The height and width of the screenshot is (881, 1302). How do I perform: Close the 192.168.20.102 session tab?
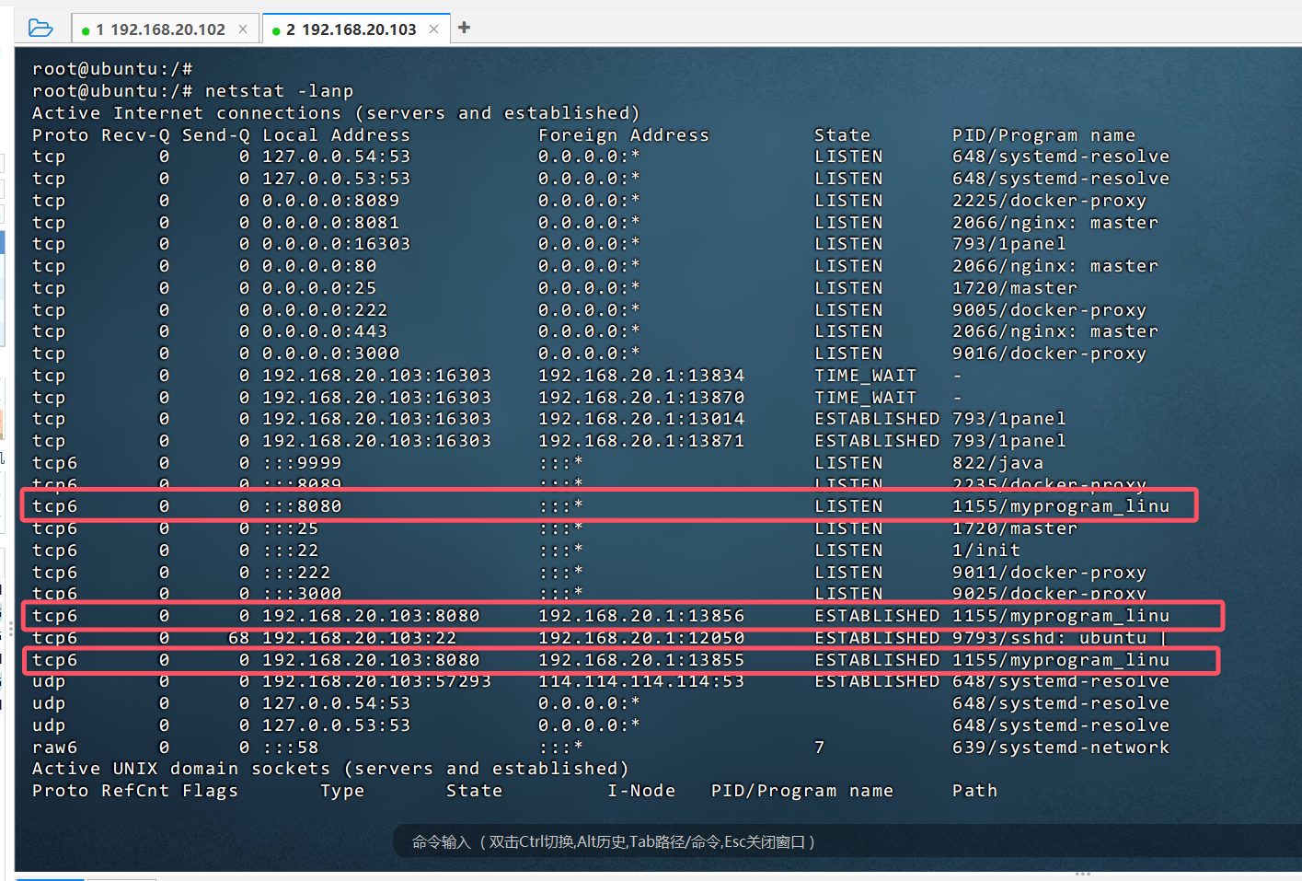[243, 29]
